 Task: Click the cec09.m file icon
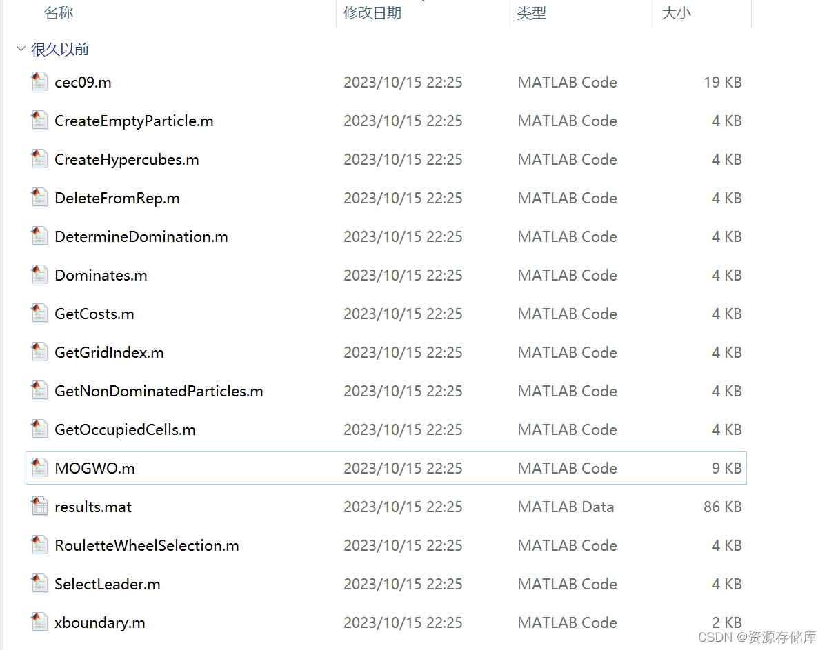click(x=39, y=81)
